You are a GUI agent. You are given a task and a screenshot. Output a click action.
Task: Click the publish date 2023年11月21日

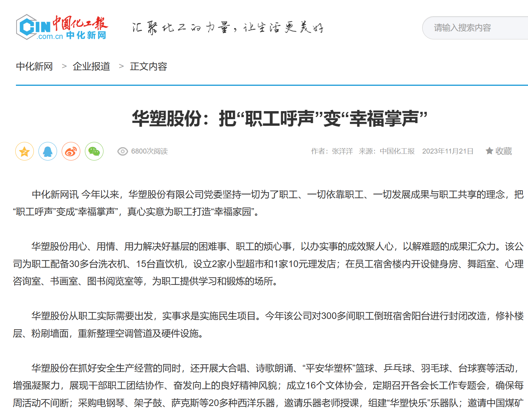click(x=447, y=151)
